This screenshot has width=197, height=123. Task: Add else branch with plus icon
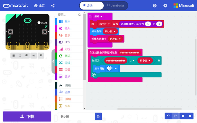pyautogui.click(x=94, y=75)
